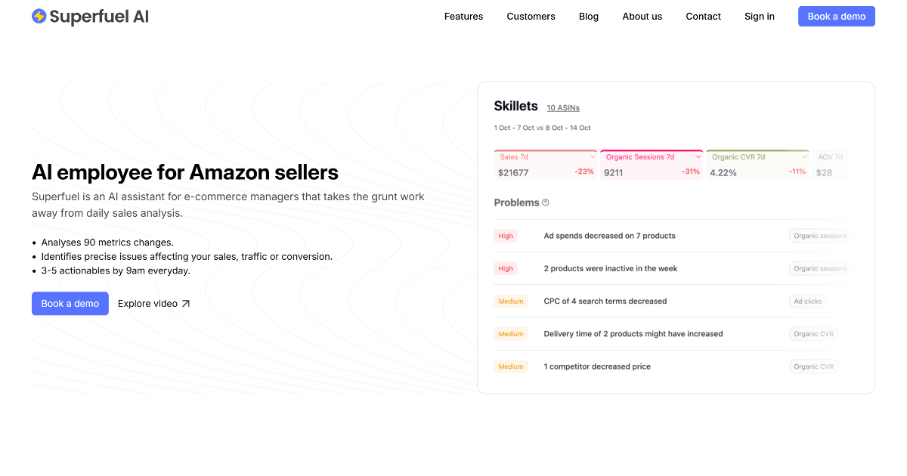The height and width of the screenshot is (476, 907).
Task: Click Book a demo below the bullet list
Action: coord(70,304)
